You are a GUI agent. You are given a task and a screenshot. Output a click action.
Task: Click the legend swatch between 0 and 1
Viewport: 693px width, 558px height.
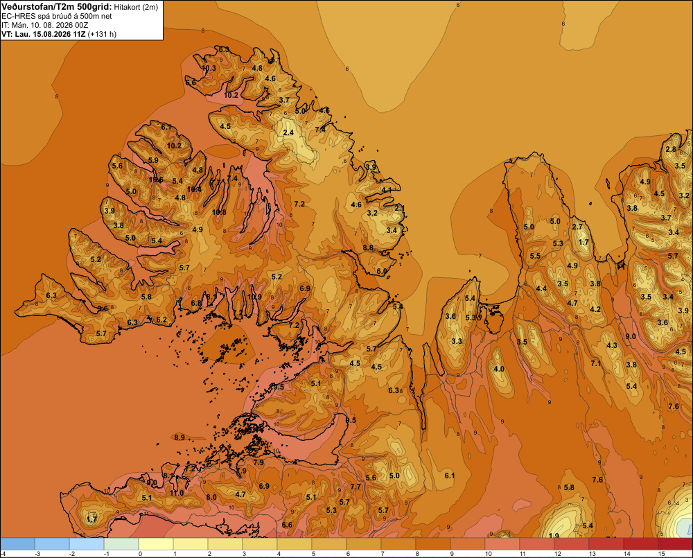pyautogui.click(x=155, y=544)
